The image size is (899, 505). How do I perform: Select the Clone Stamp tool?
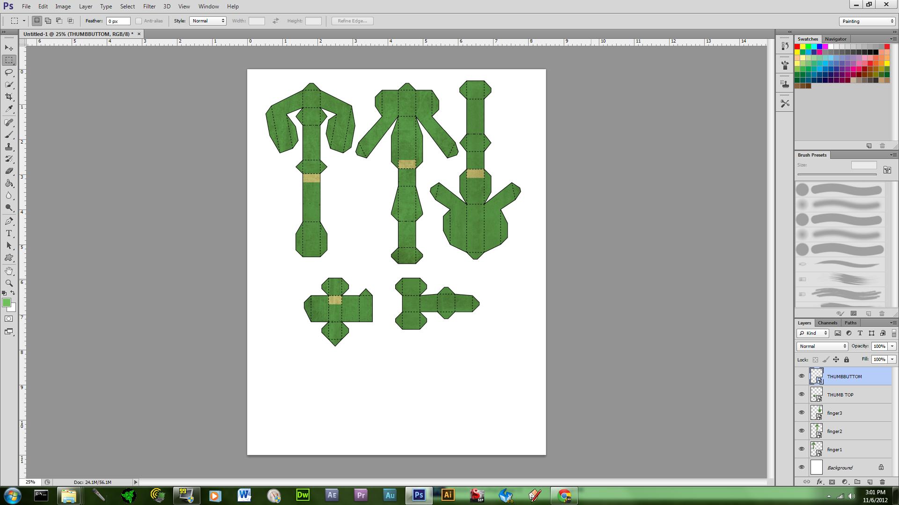coord(9,147)
